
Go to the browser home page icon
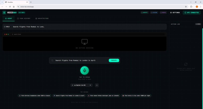[14, 7]
